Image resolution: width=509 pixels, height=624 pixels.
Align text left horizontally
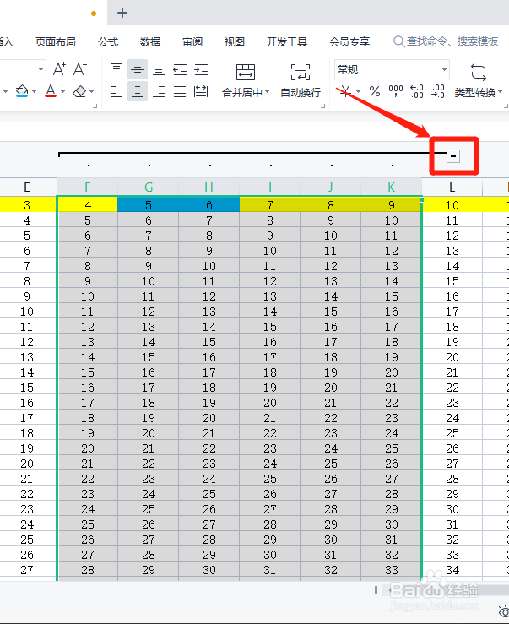(116, 91)
